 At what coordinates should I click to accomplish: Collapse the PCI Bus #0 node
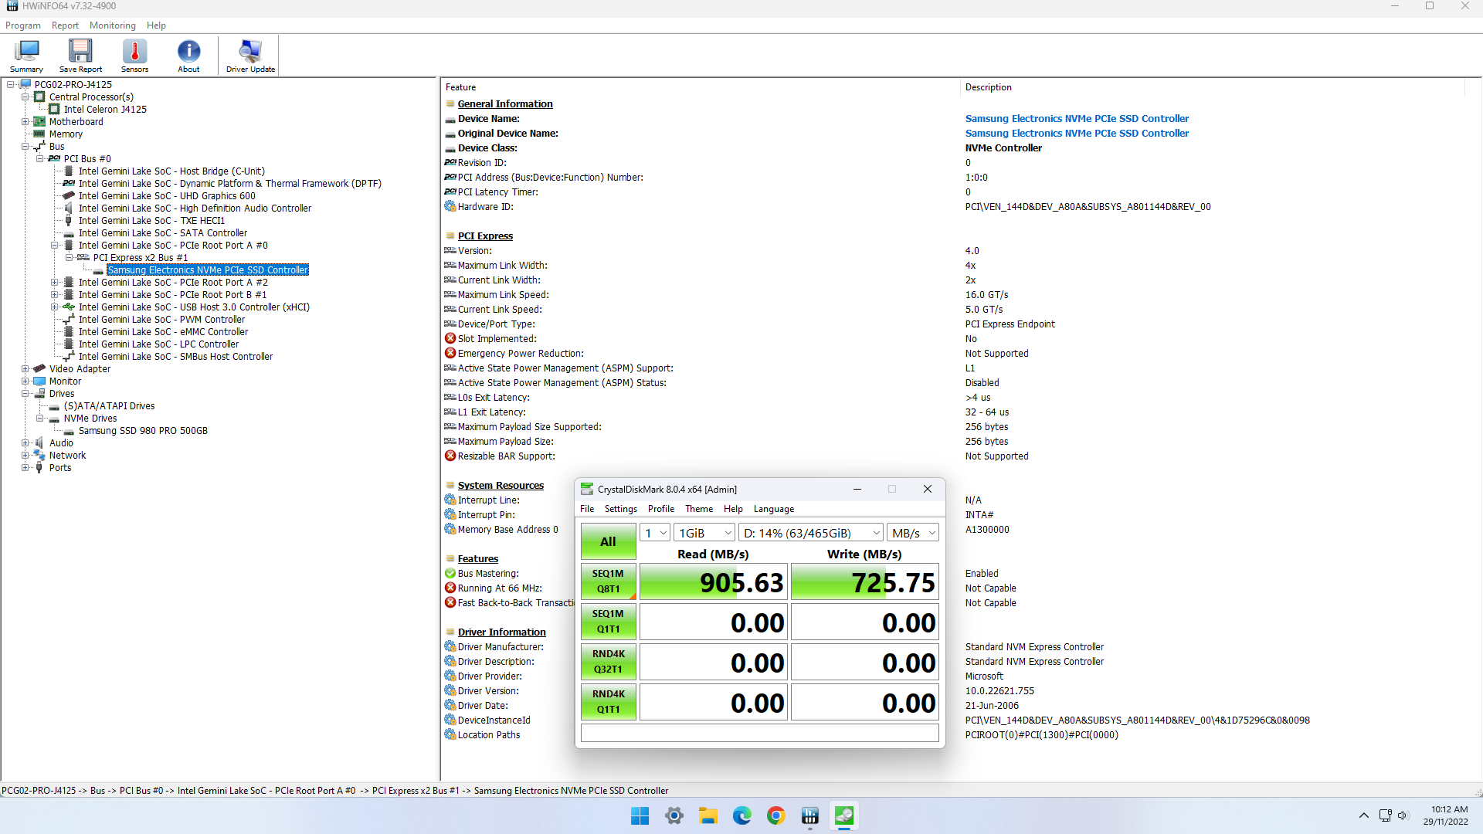(39, 159)
